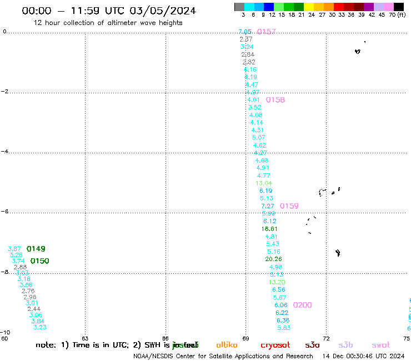Pick the yellow swatch in the color bar

point(309,7)
